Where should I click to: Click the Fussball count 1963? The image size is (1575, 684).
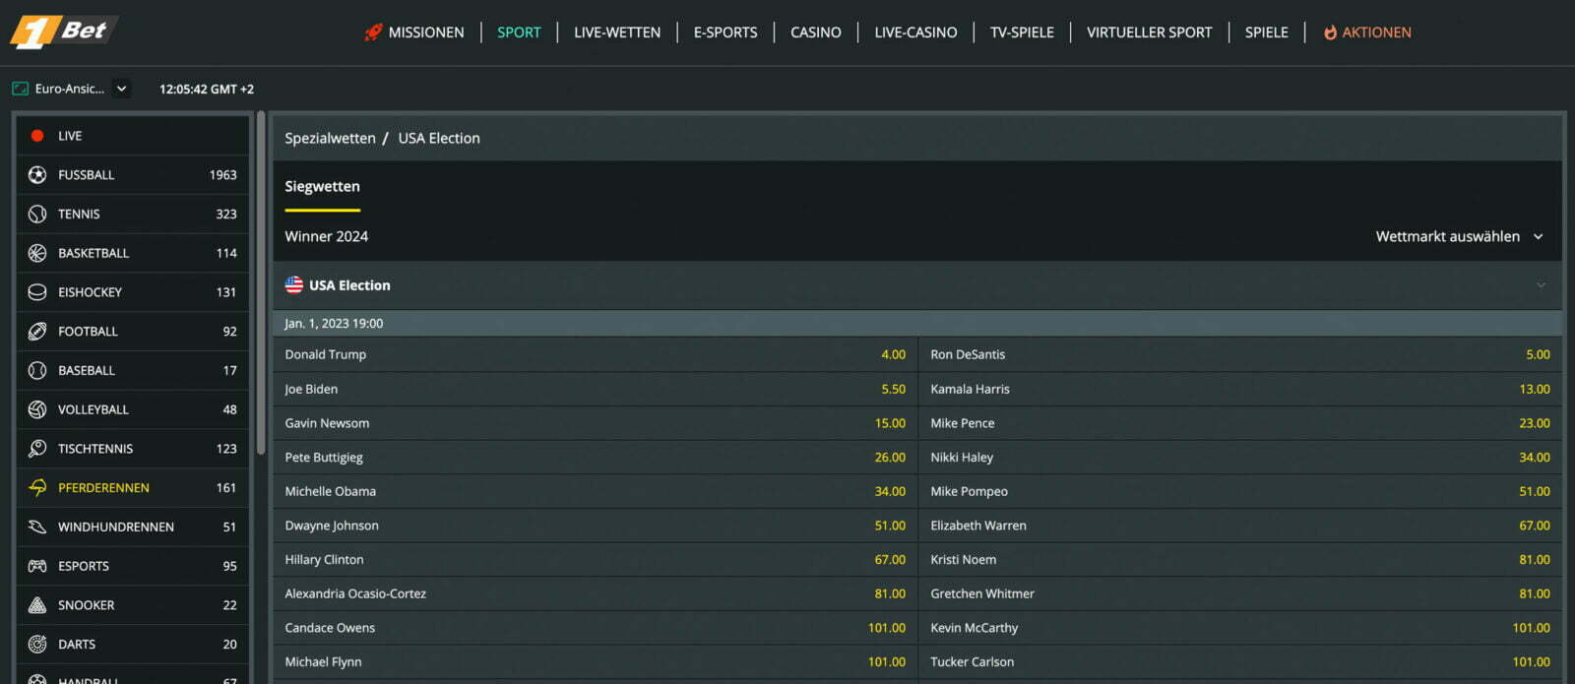tap(222, 174)
